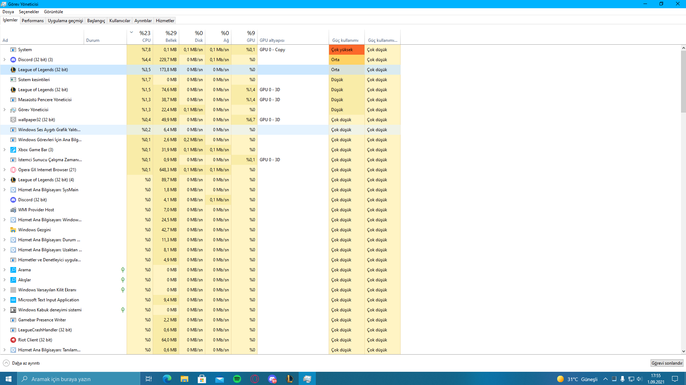Switch to the Uygulama geçmişi tab

click(x=65, y=21)
